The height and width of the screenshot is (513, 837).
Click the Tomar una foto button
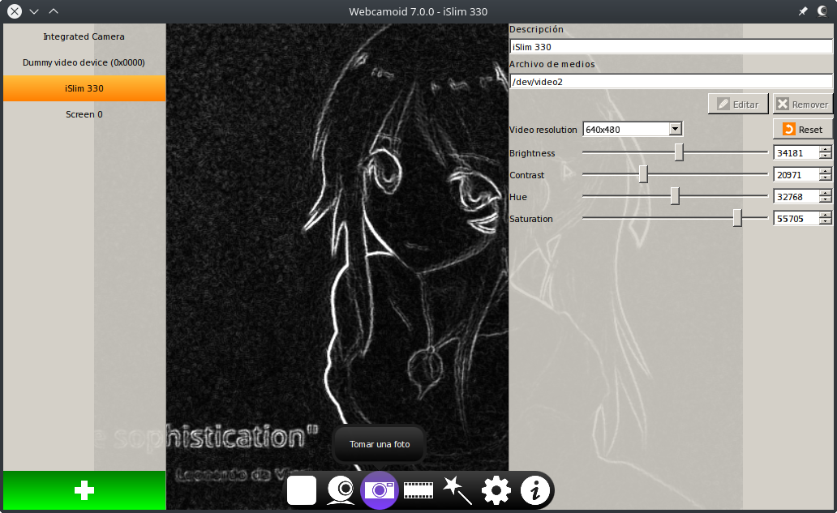(378, 444)
